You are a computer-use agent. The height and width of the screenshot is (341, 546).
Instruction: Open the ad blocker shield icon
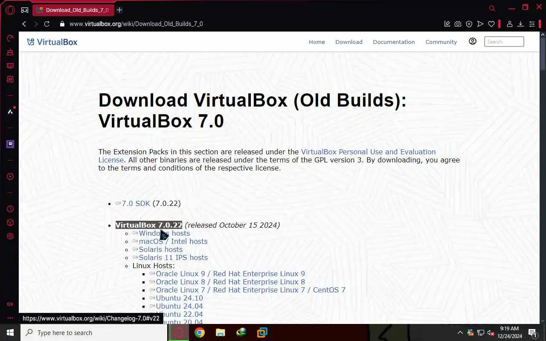469,24
